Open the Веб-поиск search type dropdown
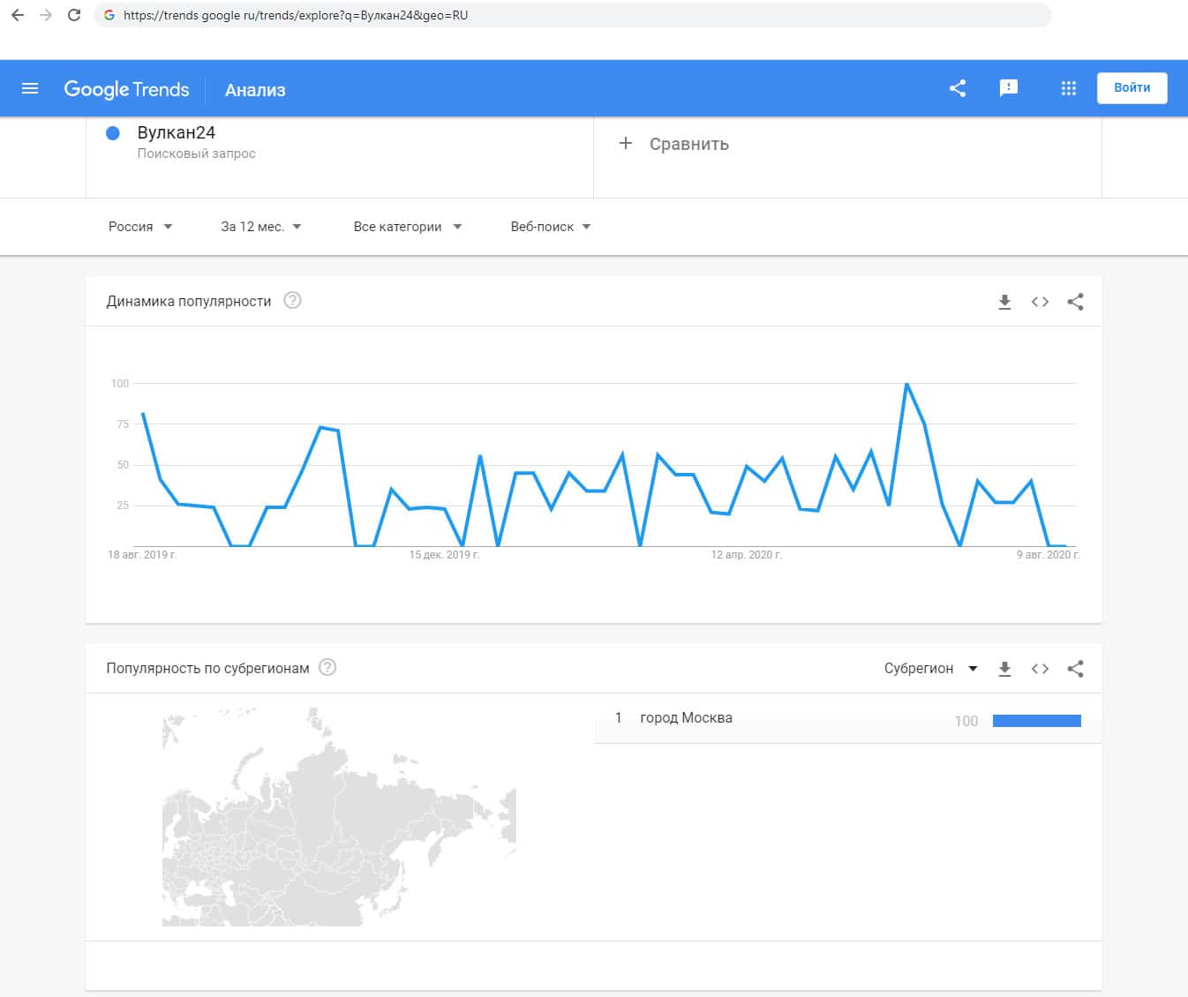This screenshot has height=997, width=1188. (x=550, y=227)
